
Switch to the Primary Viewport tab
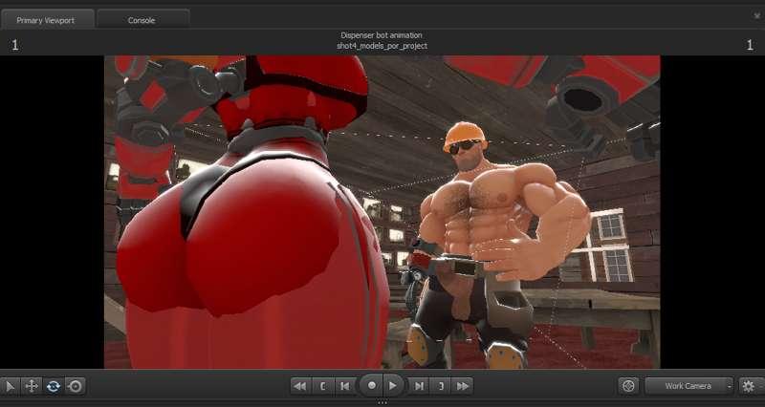point(46,20)
